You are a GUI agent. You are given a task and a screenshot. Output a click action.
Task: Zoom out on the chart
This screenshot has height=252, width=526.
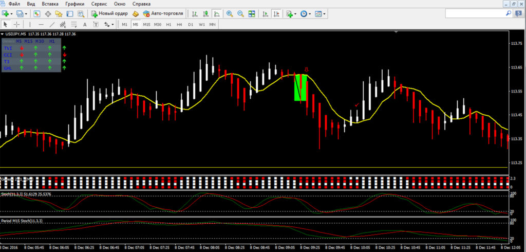(x=240, y=14)
